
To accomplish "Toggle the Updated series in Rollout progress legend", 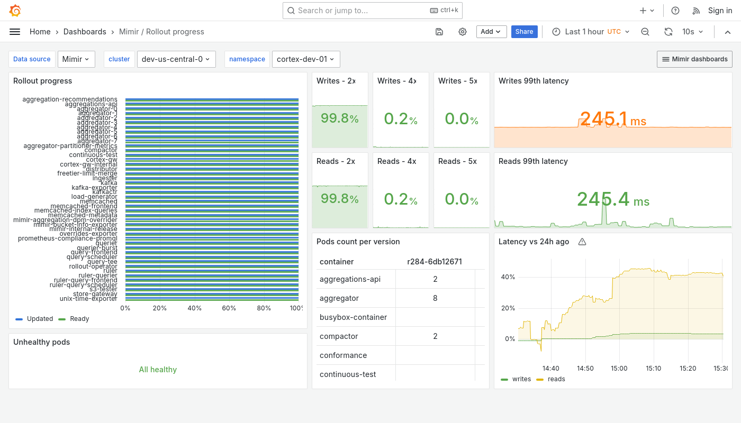I will click(39, 319).
